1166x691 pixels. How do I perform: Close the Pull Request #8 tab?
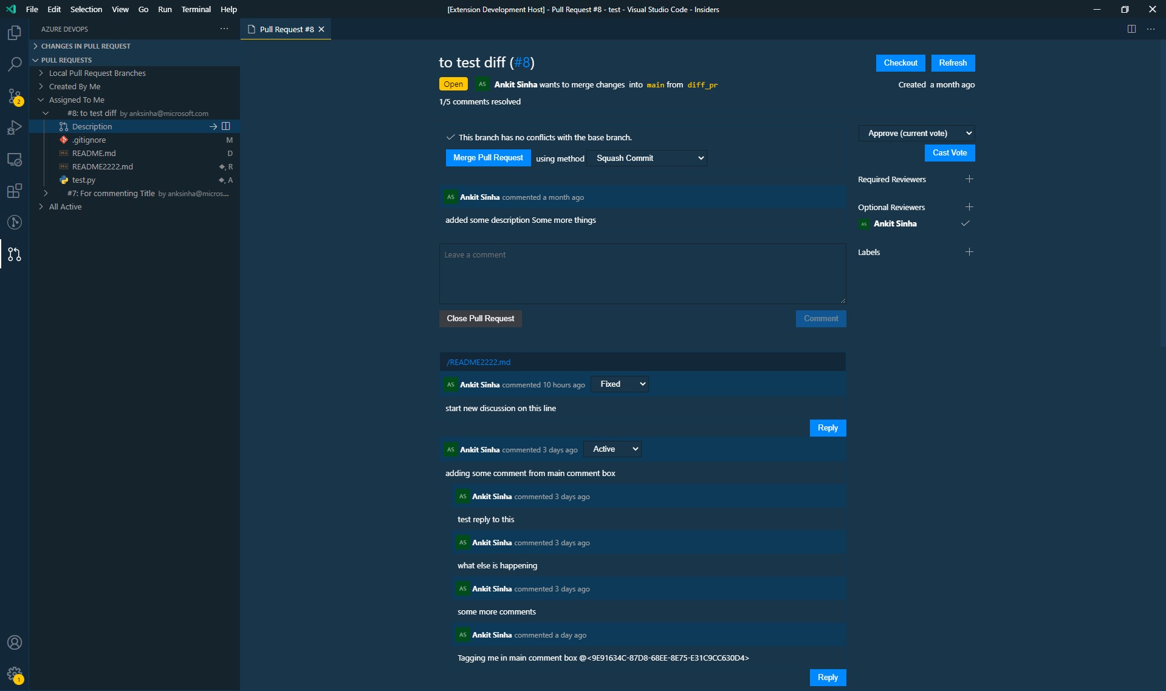point(321,29)
